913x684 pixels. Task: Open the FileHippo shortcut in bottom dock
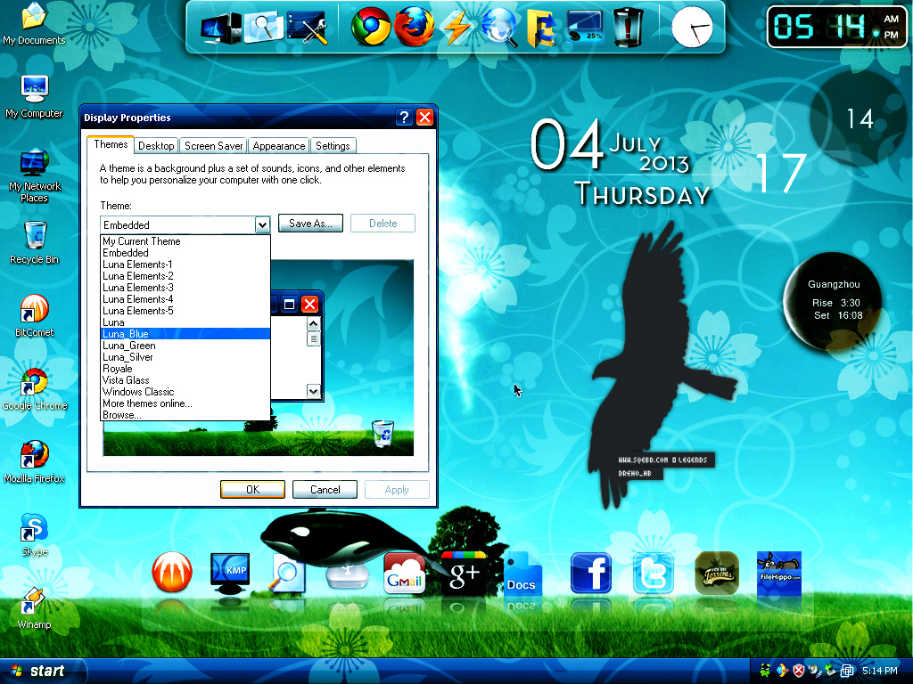tap(778, 573)
